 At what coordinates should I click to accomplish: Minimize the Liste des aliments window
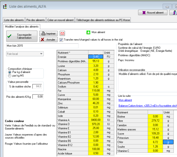point(167,6)
